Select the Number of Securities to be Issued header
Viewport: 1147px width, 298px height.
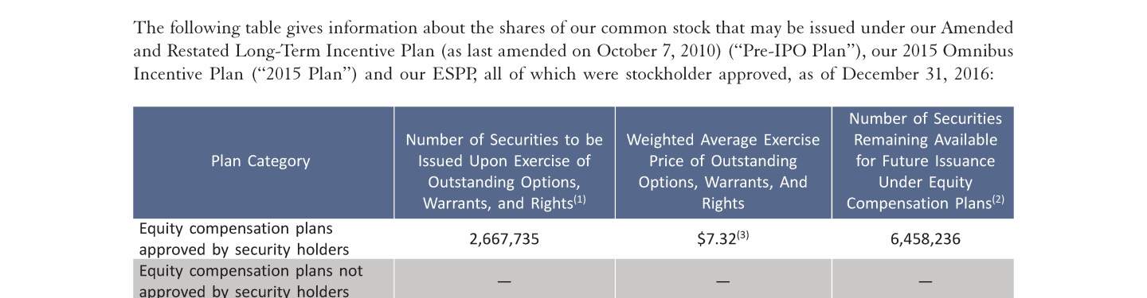pos(504,162)
